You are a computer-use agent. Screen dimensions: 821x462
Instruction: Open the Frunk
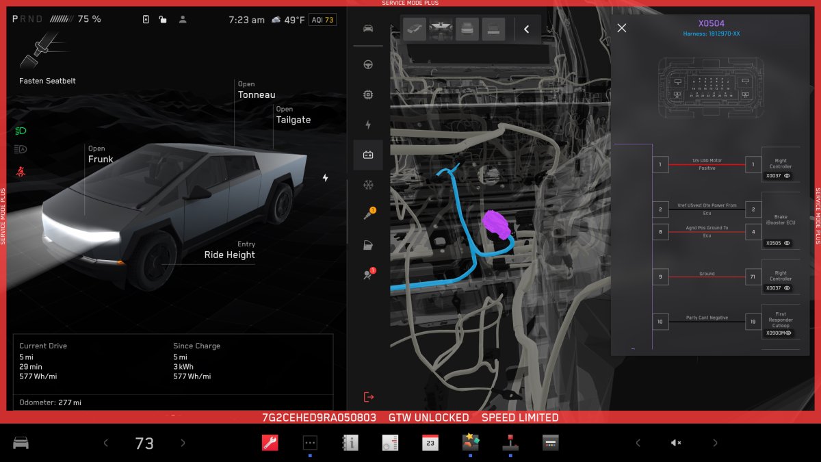point(101,155)
